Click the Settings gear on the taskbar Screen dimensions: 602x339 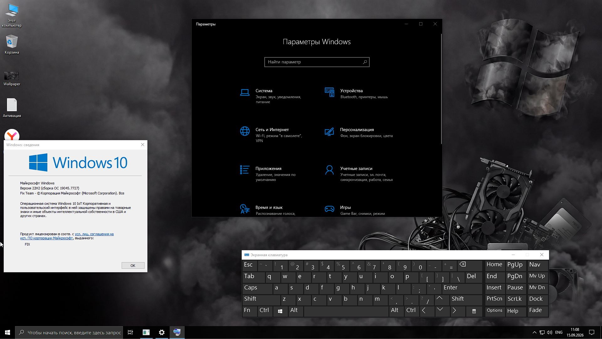161,332
